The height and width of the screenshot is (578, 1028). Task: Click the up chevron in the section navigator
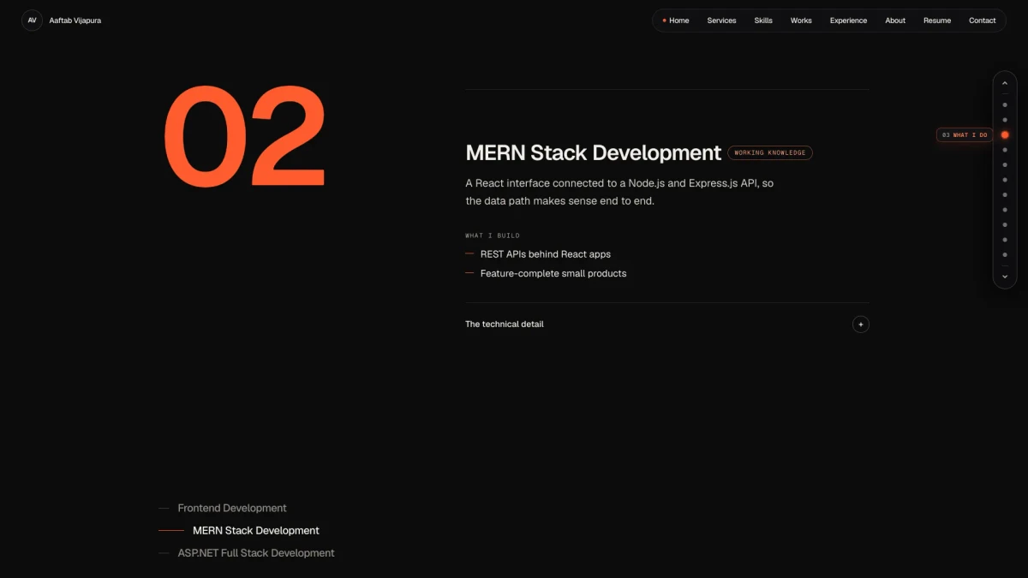tap(1005, 83)
